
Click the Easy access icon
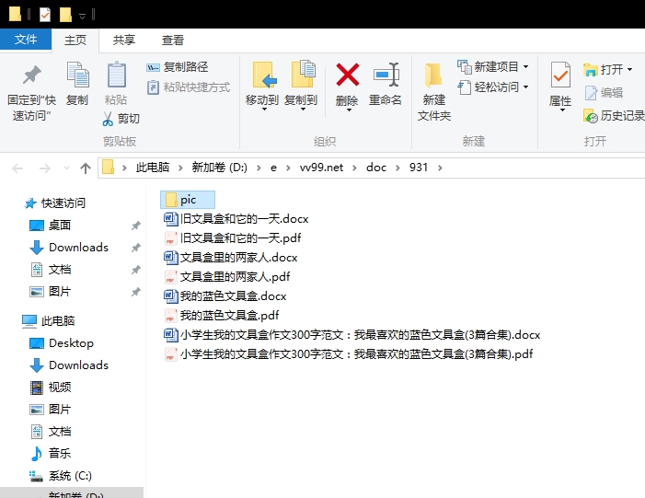(464, 87)
